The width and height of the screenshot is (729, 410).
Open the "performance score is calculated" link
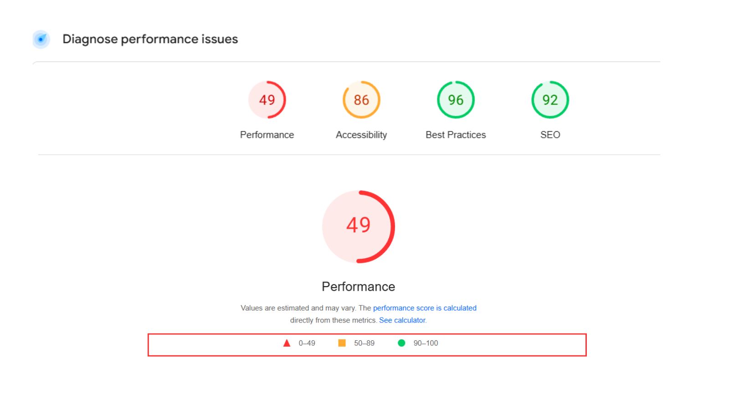tap(425, 308)
